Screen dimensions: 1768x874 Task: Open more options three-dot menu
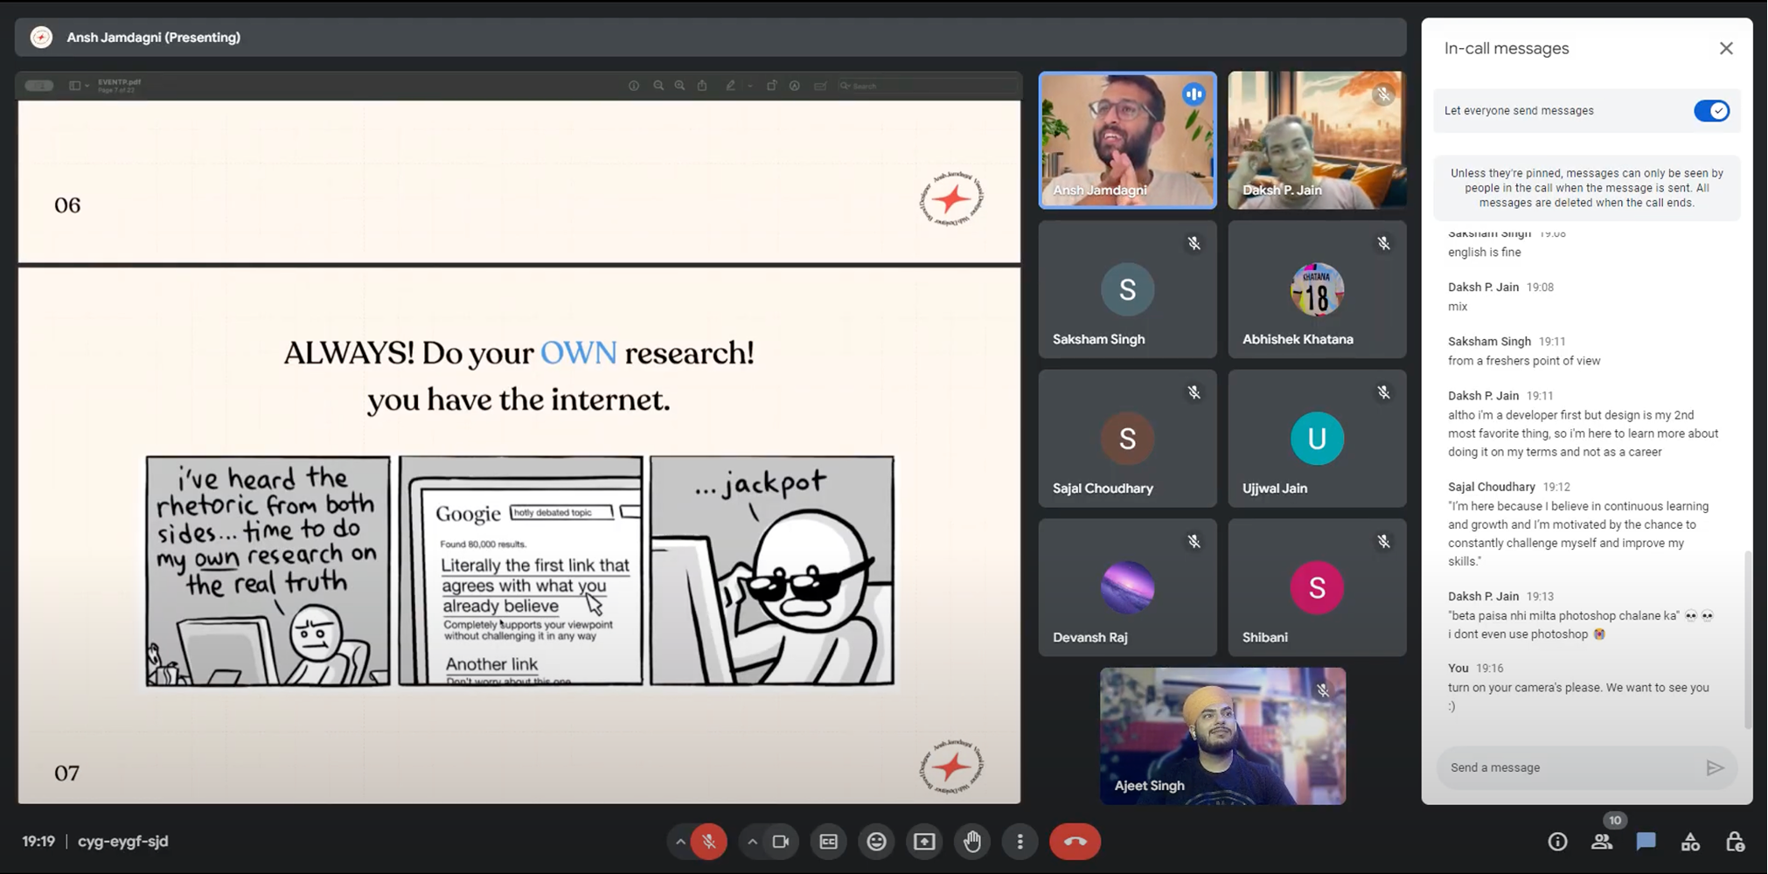pyautogui.click(x=1020, y=842)
